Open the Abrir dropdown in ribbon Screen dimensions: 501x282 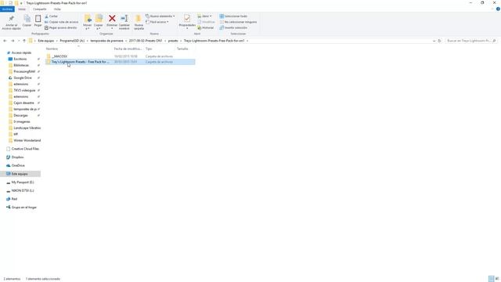point(204,16)
